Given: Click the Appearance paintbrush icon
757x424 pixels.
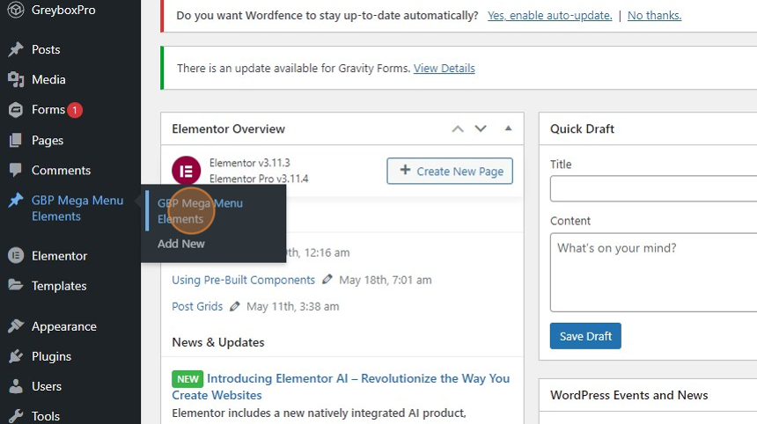Looking at the screenshot, I should (16, 326).
